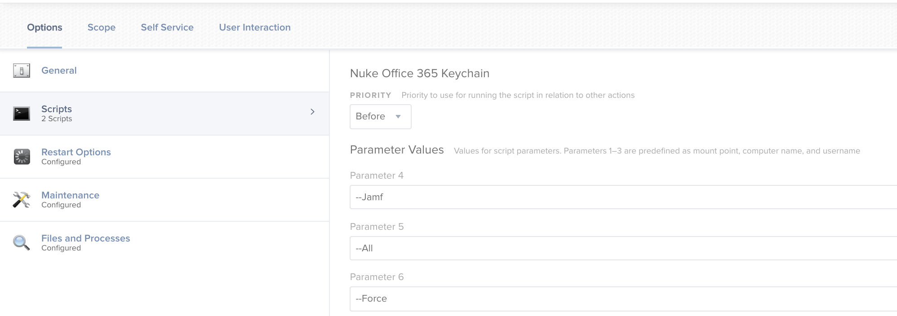Click the Files and Processes magnifier icon
The image size is (897, 316).
pyautogui.click(x=22, y=243)
